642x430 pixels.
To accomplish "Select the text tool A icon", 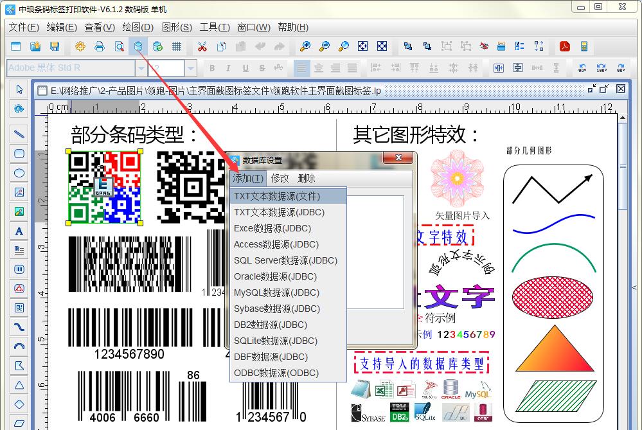I will pos(19,231).
